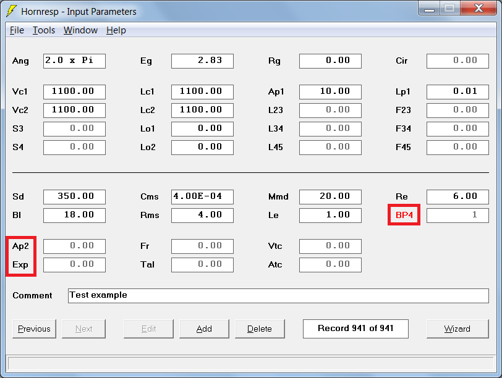Select the Ap2 input field
This screenshot has width=502, height=378.
(x=74, y=246)
